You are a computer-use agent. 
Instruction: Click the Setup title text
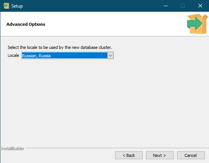(x=17, y=6)
